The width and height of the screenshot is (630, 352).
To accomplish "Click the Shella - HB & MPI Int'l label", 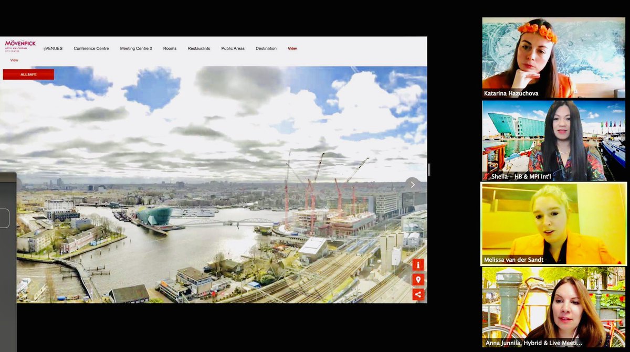I will [x=517, y=176].
